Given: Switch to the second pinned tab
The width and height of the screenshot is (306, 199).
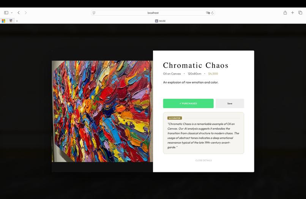Looking at the screenshot, I should point(11,21).
